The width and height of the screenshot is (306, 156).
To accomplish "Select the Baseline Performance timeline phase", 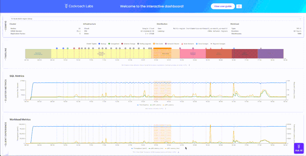I will tap(38, 54).
